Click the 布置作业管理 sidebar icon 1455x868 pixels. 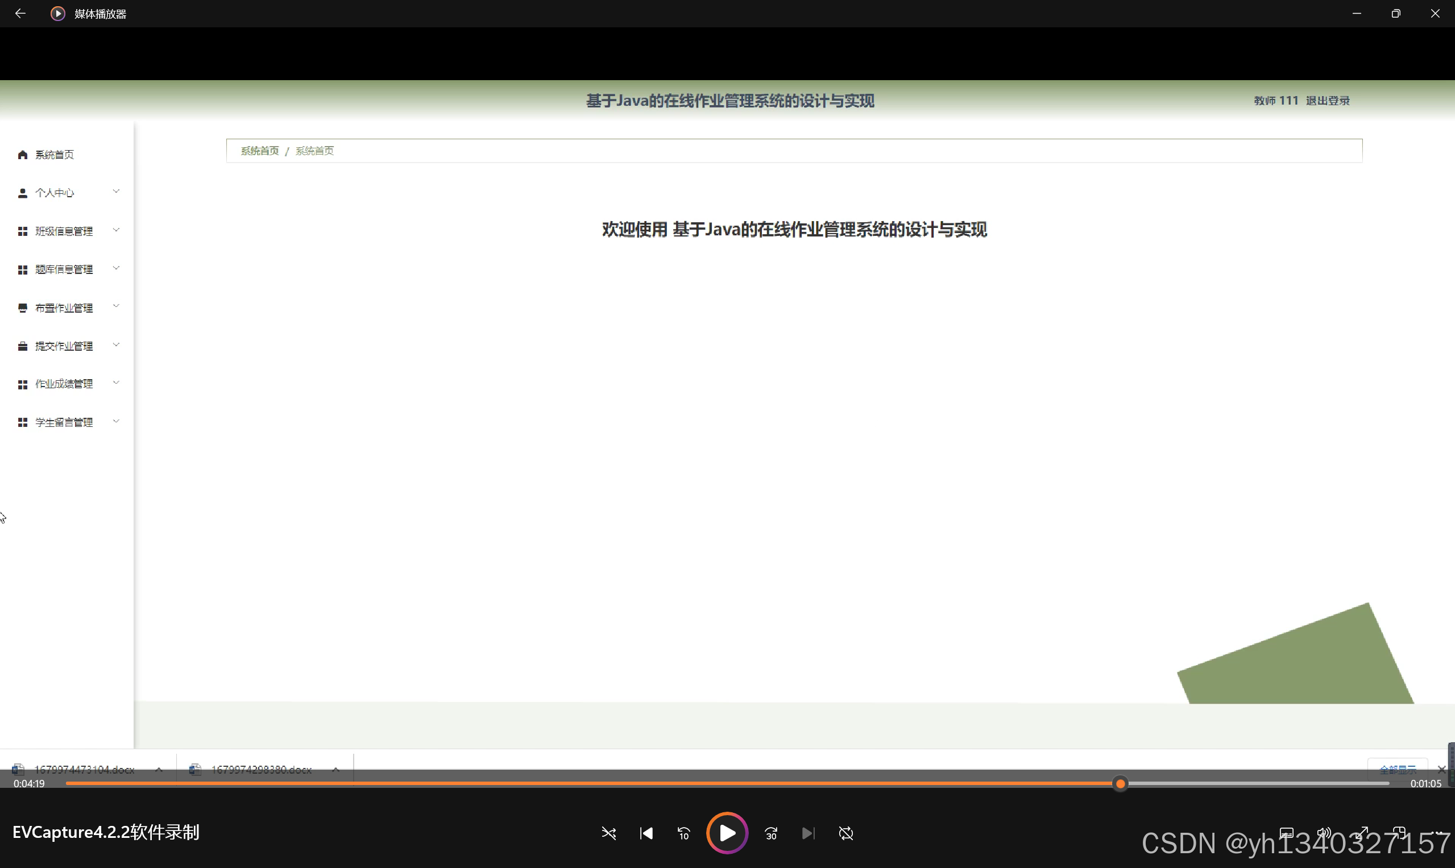(23, 308)
